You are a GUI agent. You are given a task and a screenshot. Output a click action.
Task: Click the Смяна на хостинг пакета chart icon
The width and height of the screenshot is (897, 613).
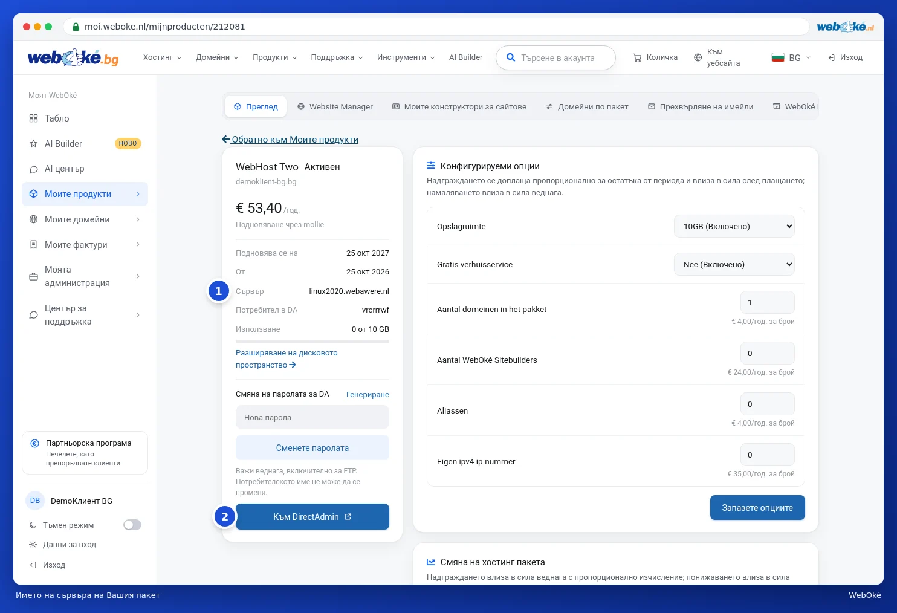431,562
